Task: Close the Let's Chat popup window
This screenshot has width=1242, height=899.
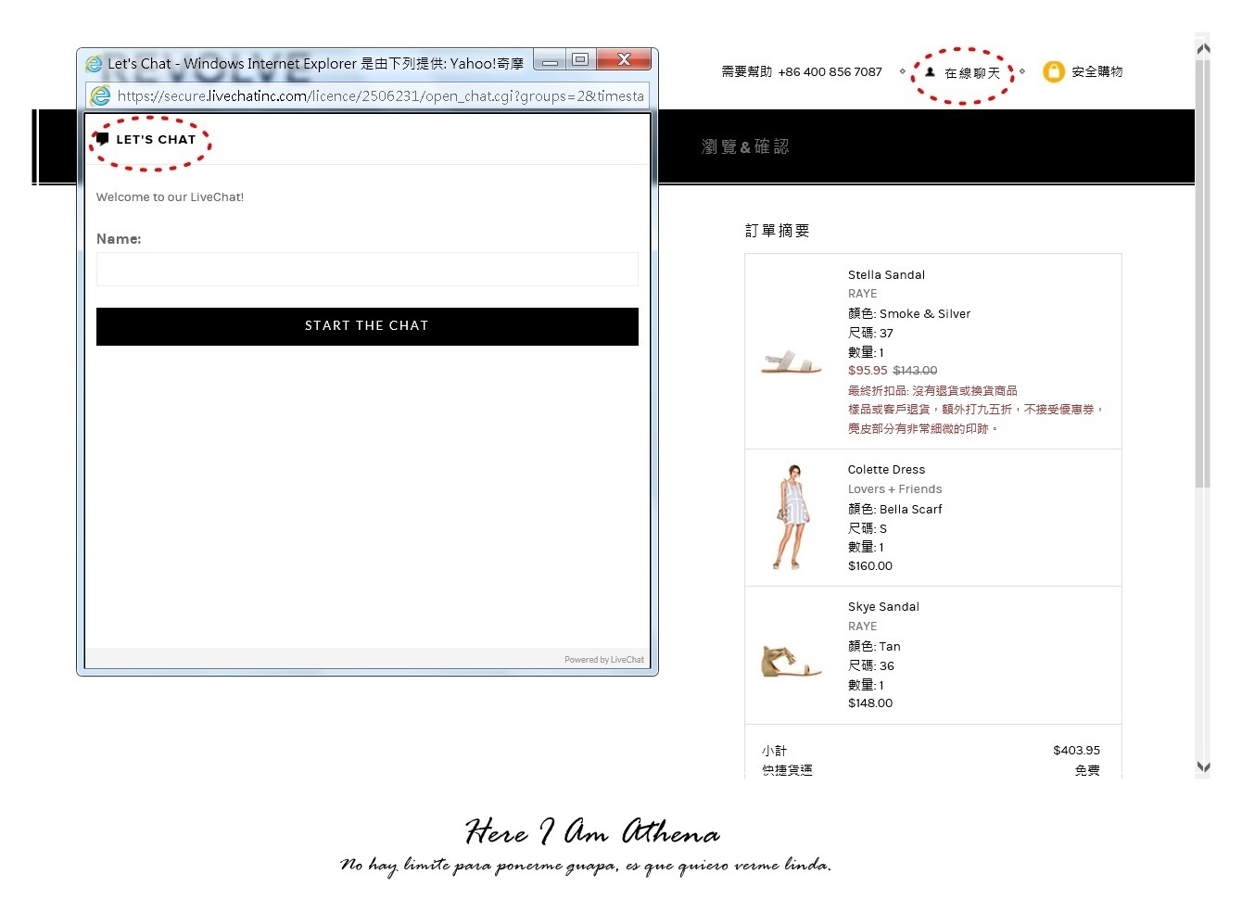Action: tap(624, 60)
